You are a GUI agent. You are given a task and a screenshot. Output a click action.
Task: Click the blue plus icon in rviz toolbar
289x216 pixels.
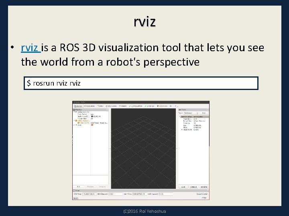[x=171, y=106]
